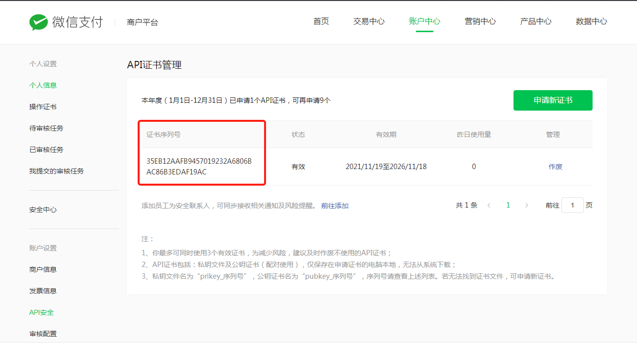Click the 账户设置 sidebar section heading
The image size is (637, 343).
pos(43,248)
